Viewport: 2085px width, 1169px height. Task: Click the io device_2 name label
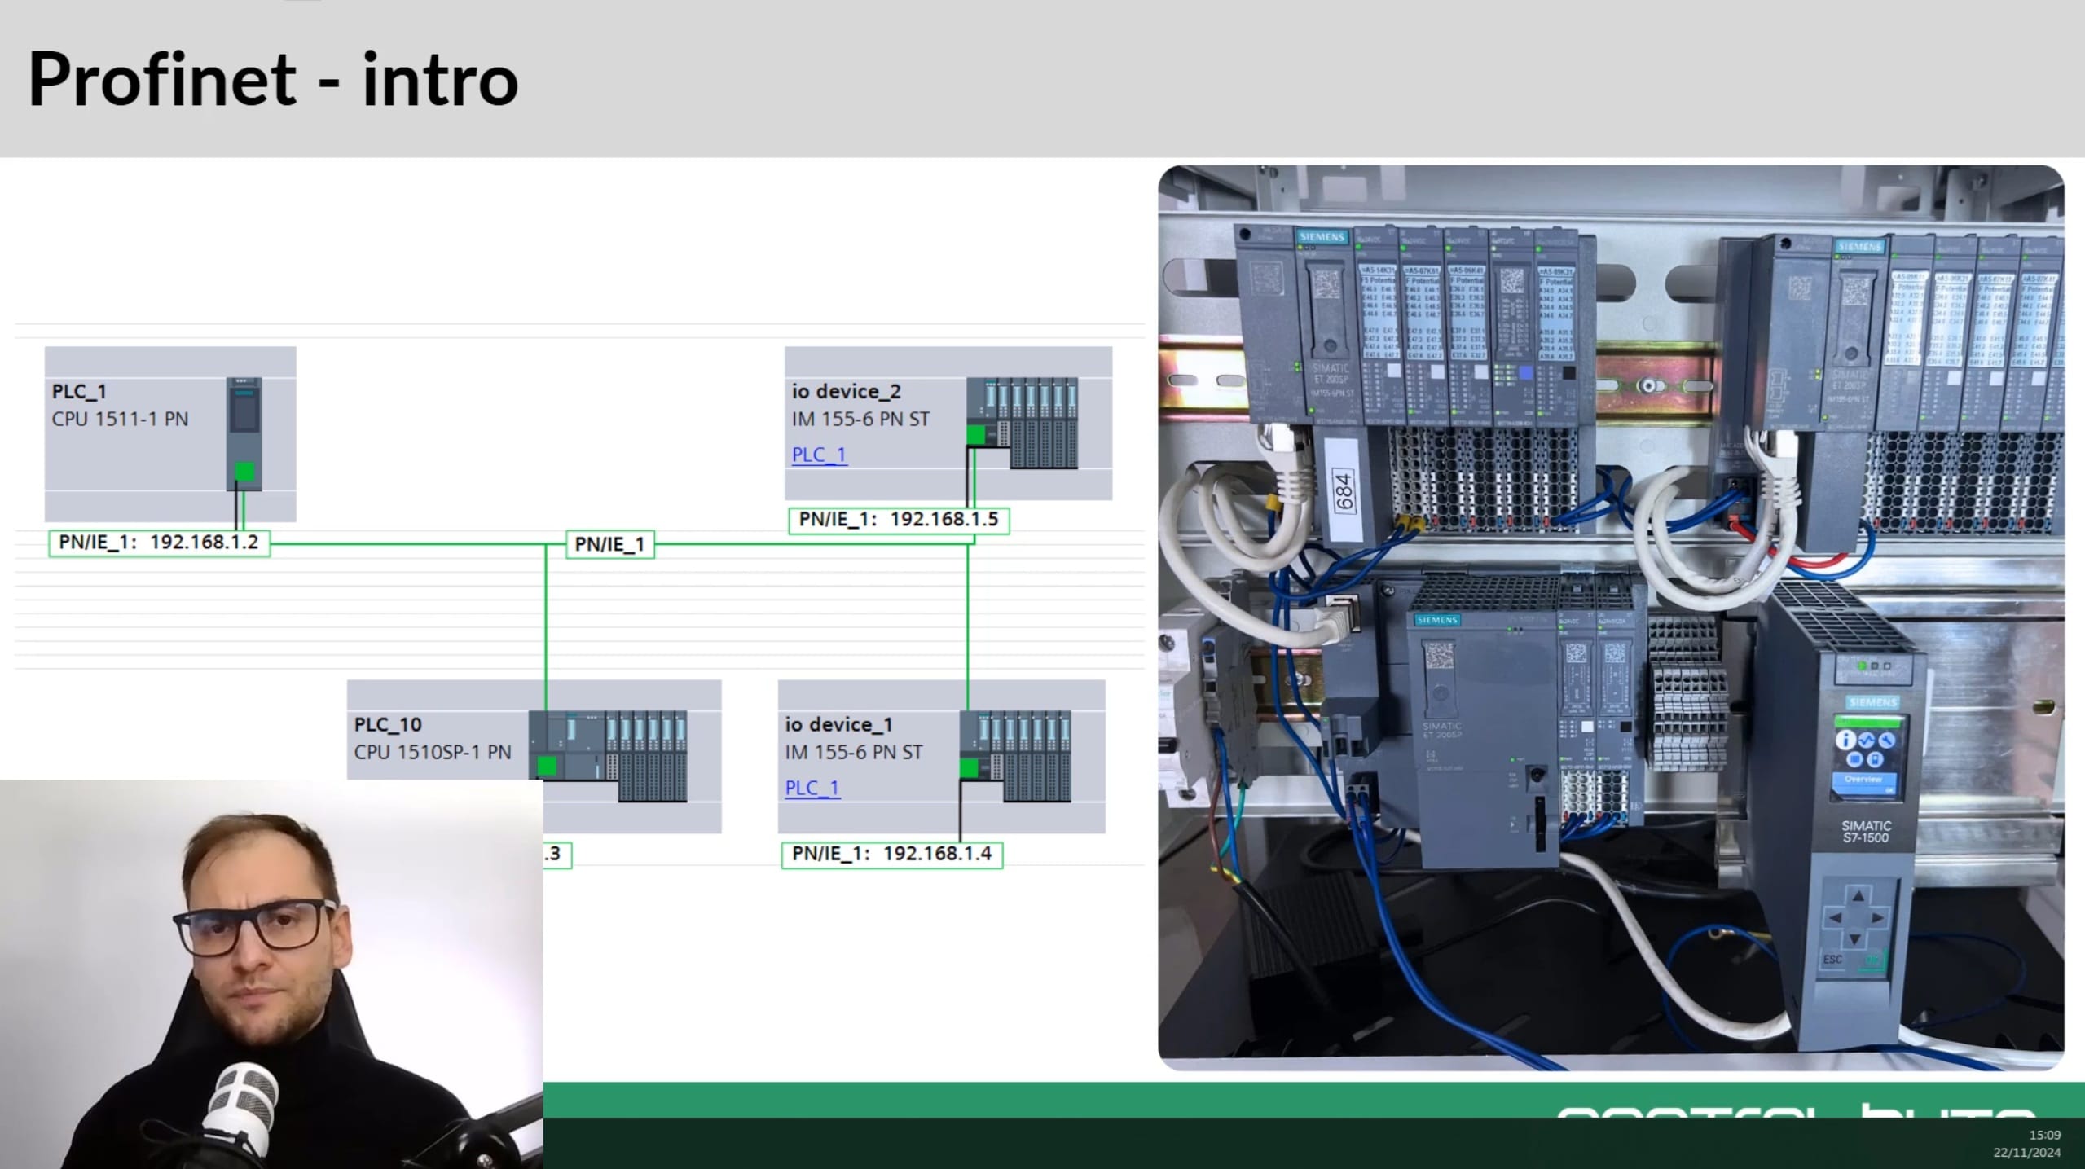coord(846,391)
